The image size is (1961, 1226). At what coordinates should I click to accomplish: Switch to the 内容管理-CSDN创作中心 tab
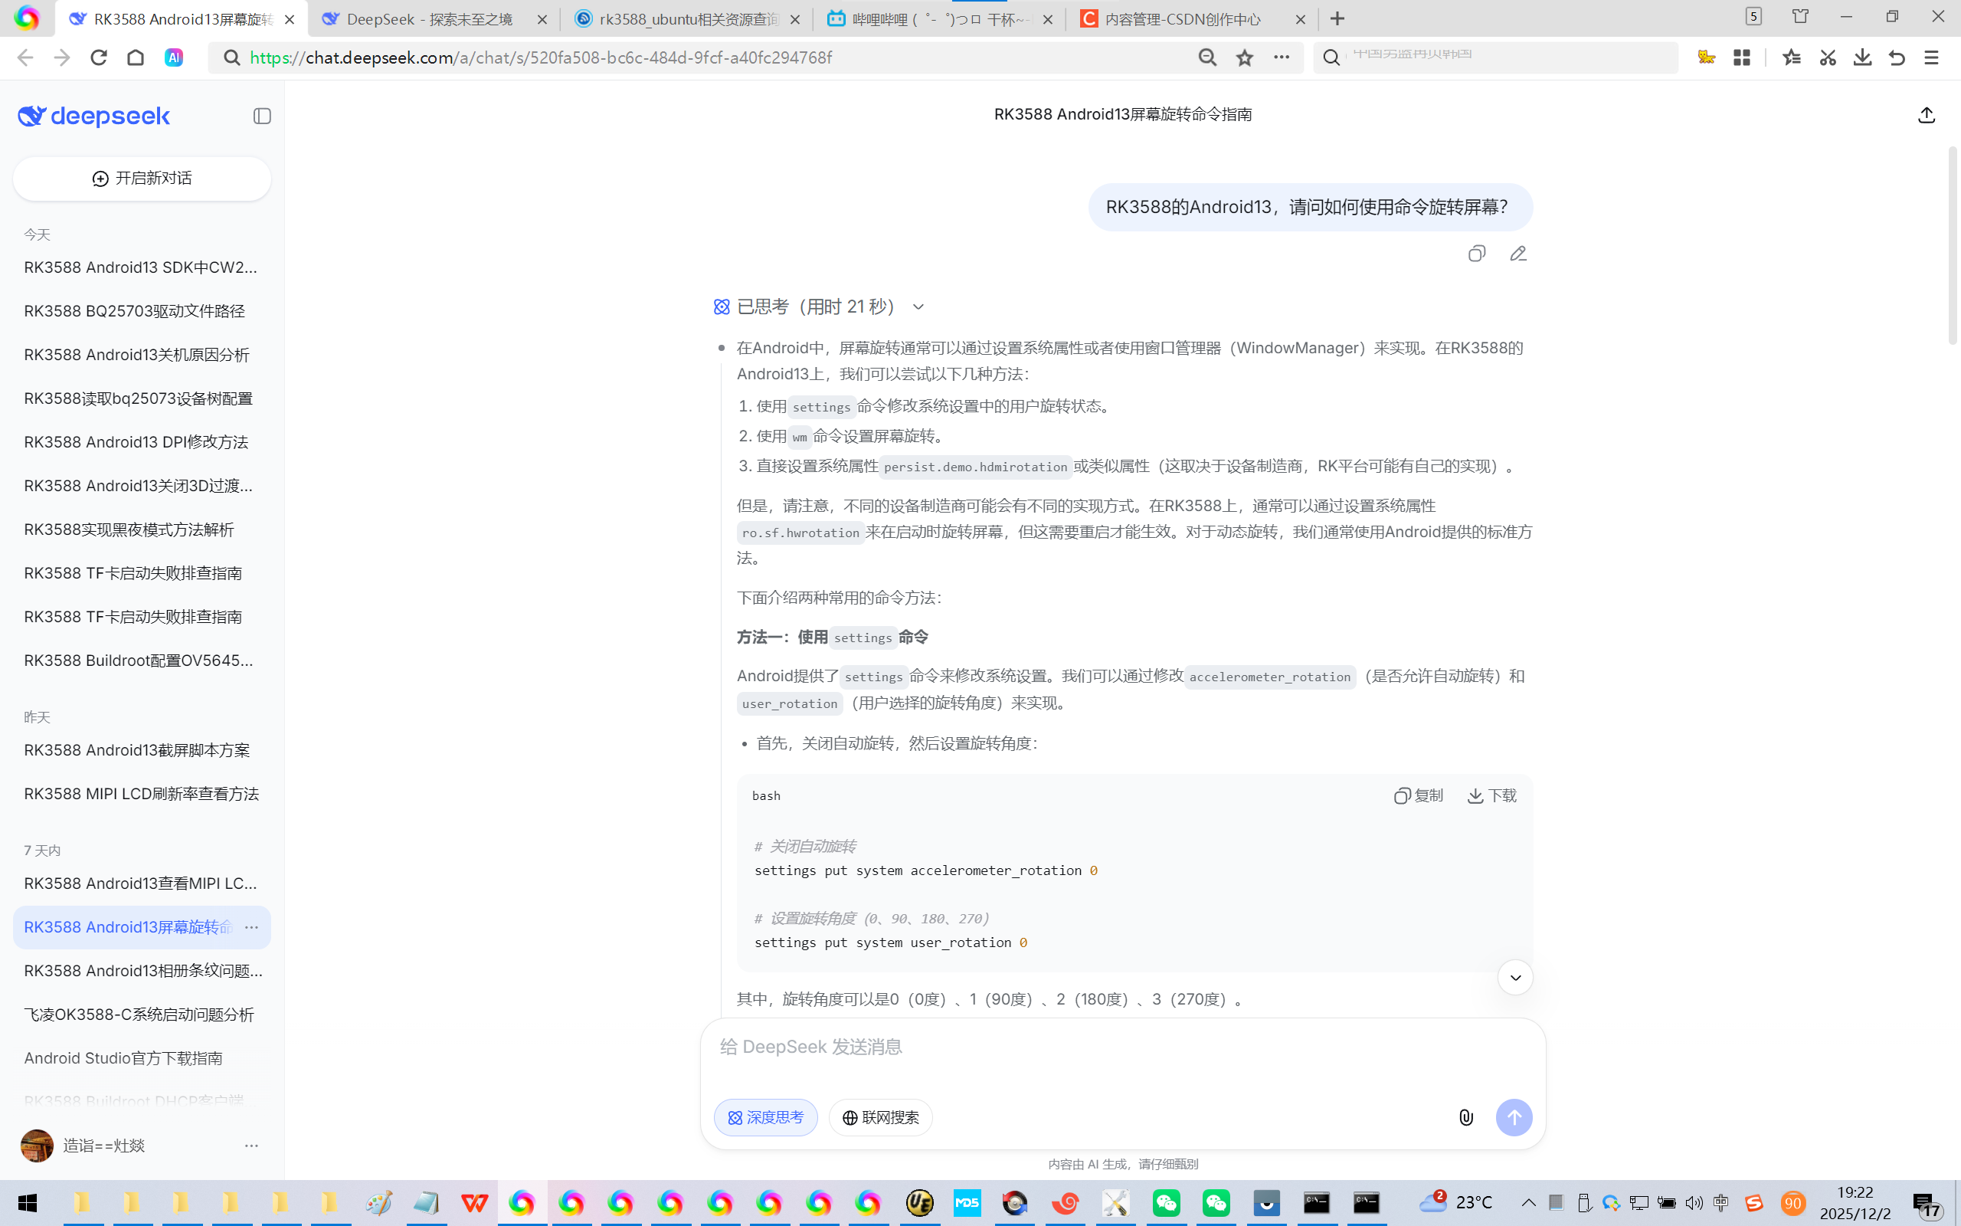coord(1182,18)
